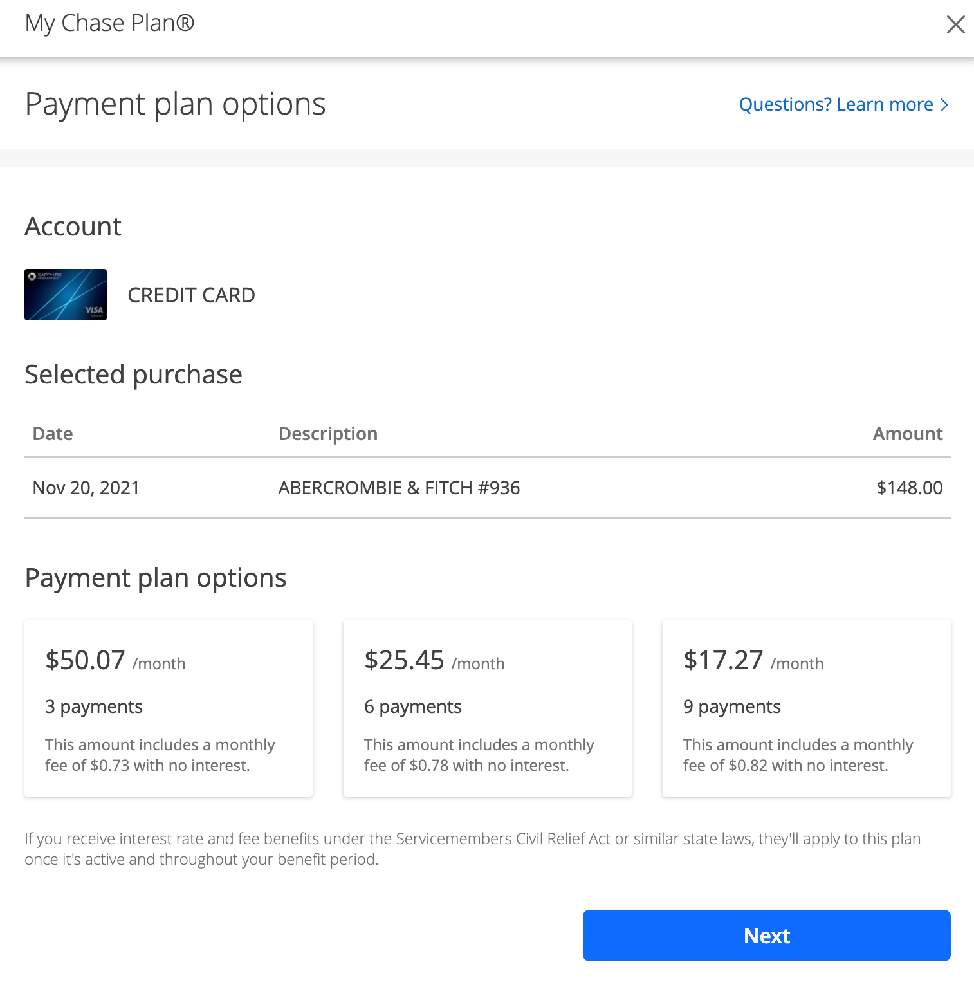Click the Next button

[767, 936]
